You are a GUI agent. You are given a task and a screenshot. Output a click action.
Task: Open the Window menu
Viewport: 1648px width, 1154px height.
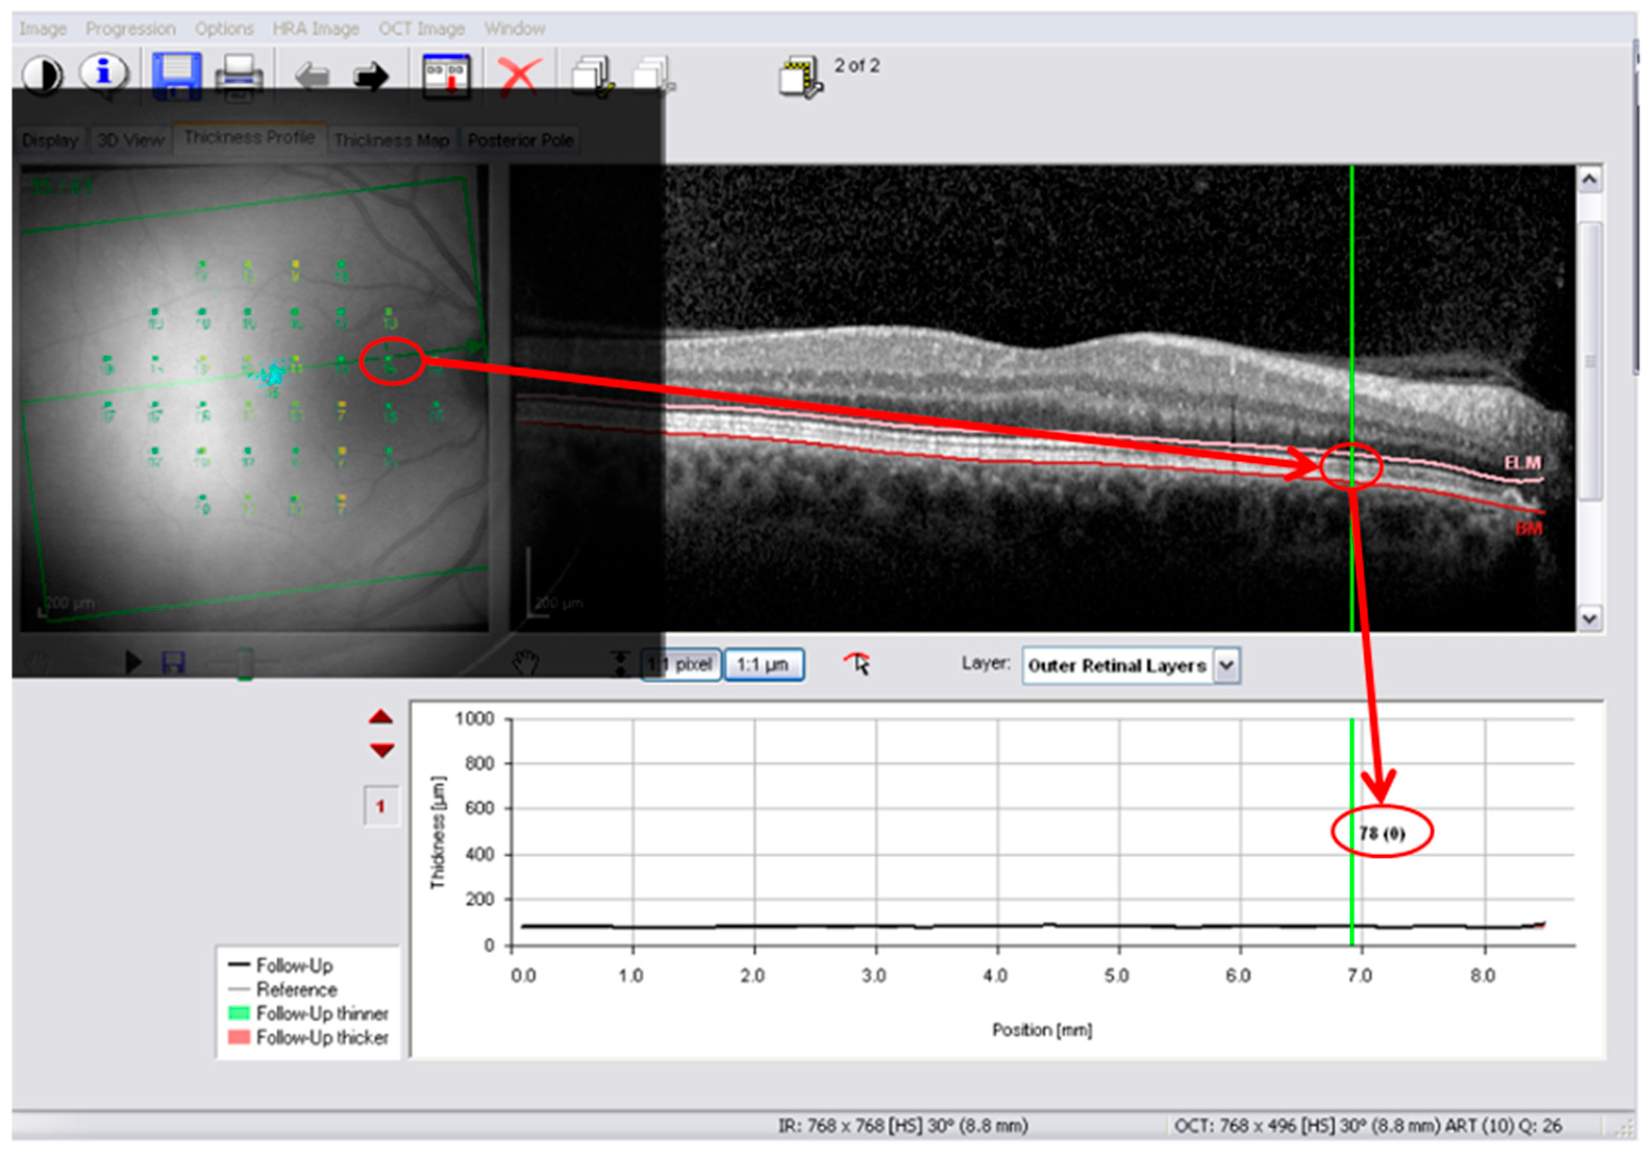pos(515,29)
